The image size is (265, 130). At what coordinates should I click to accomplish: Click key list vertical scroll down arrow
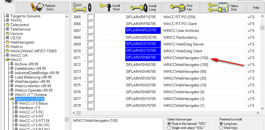click(262, 108)
